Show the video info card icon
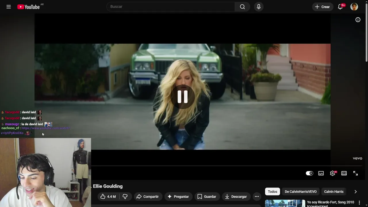The height and width of the screenshot is (207, 368). coord(358,20)
